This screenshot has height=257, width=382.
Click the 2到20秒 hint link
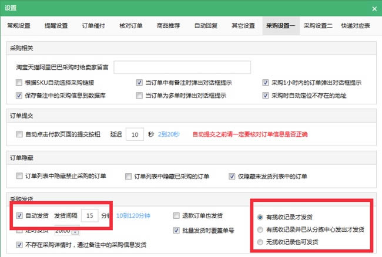(x=169, y=134)
